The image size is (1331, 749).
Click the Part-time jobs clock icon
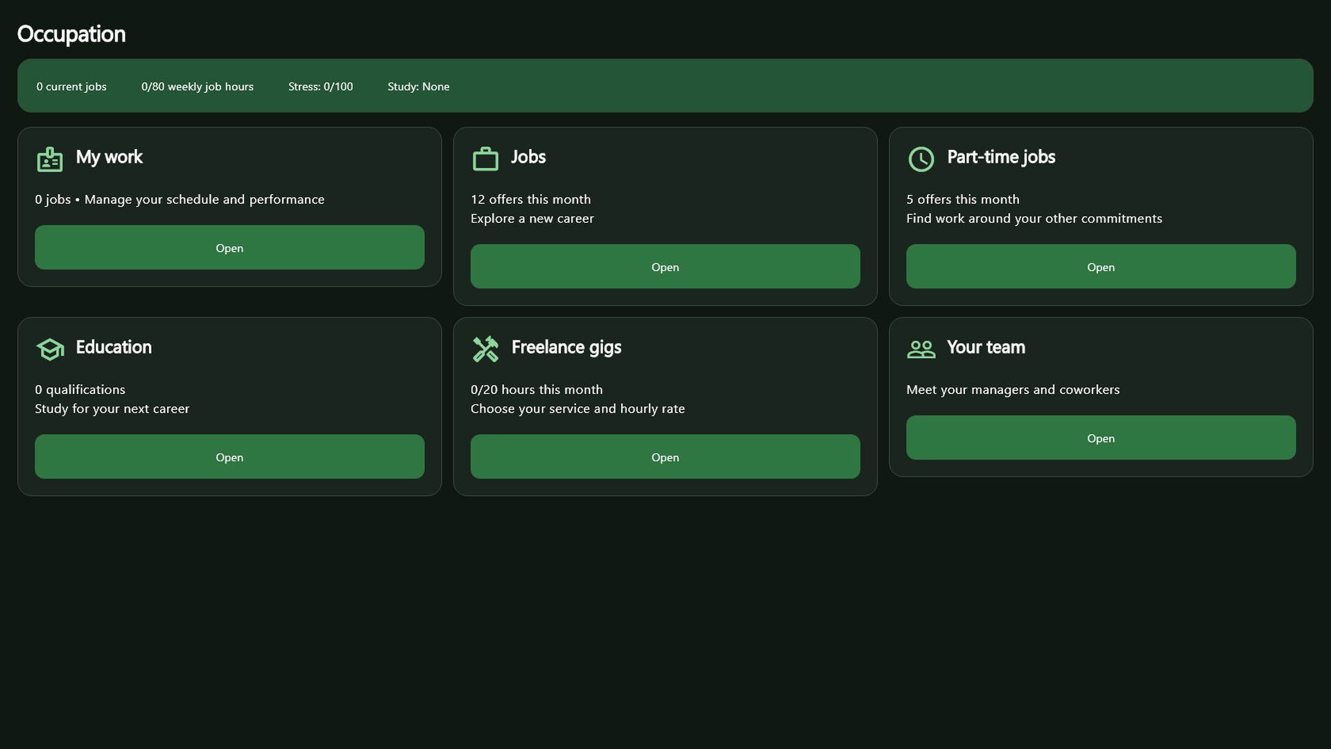click(921, 159)
